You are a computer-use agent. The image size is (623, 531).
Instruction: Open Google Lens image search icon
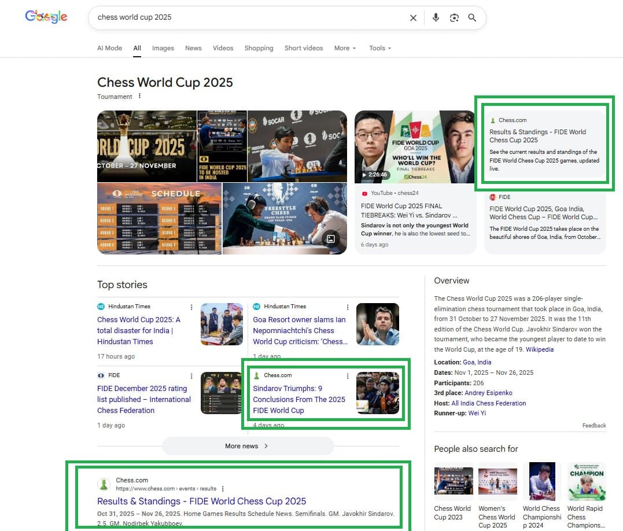click(x=454, y=17)
